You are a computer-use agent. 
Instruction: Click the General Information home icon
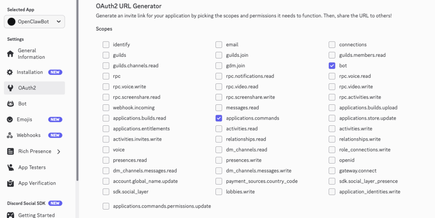[10, 54]
